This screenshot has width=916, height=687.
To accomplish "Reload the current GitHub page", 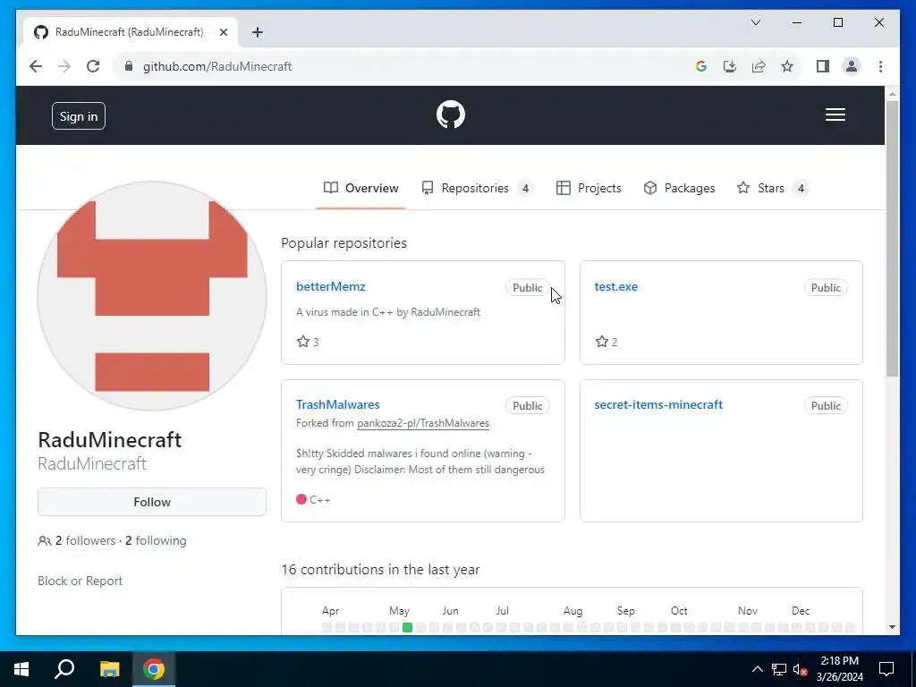I will (93, 66).
